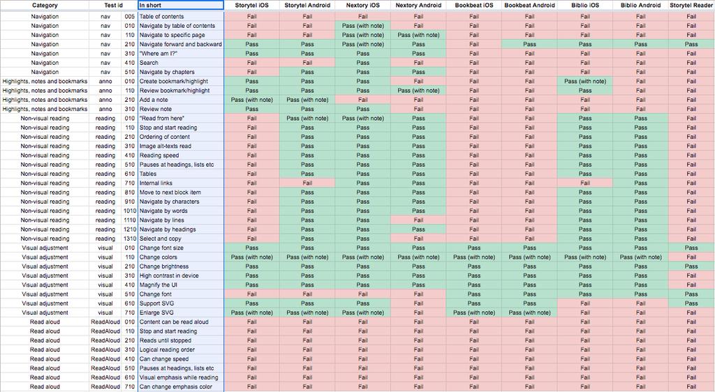The height and width of the screenshot is (392, 715).
Task: Click the 'Content can be read aloud' cell
Action: [x=181, y=322]
